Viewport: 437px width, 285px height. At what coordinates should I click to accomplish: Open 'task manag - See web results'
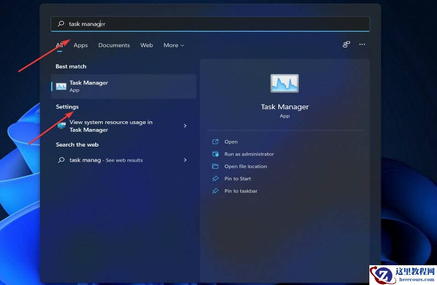click(124, 160)
